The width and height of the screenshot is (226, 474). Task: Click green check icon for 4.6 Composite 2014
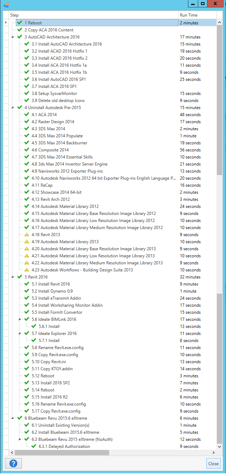point(27,150)
